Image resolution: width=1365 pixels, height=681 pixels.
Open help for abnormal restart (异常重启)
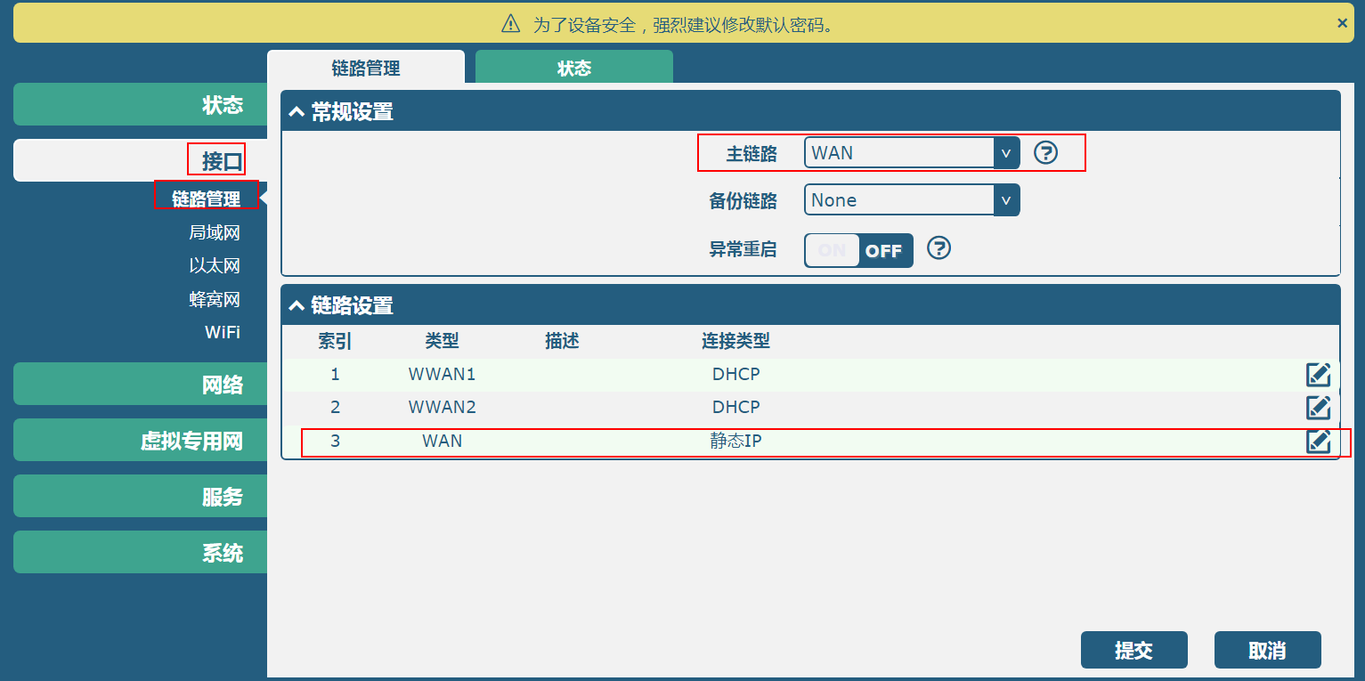point(938,248)
